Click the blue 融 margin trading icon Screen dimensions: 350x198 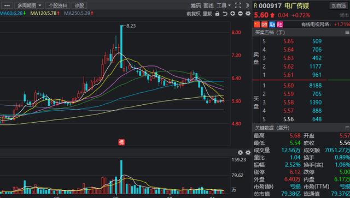(272, 25)
